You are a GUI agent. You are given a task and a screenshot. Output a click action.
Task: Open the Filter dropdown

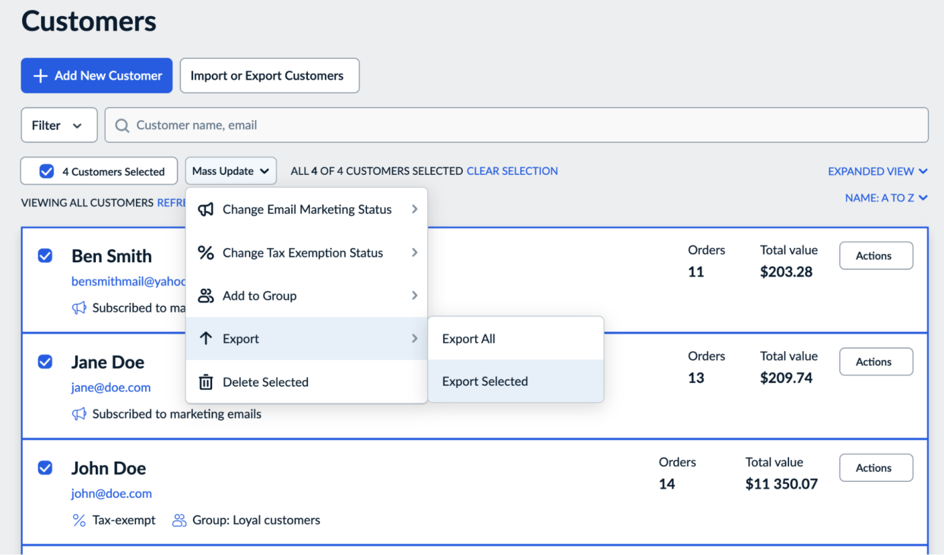(x=58, y=125)
